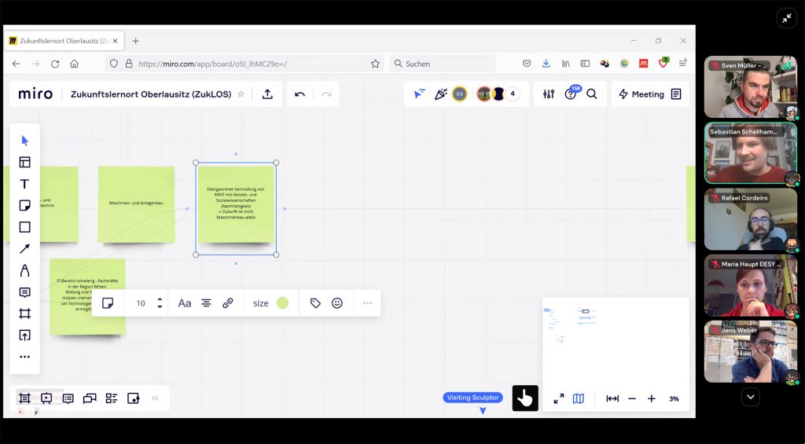
Task: Open the sticky note size option
Action: (x=261, y=303)
